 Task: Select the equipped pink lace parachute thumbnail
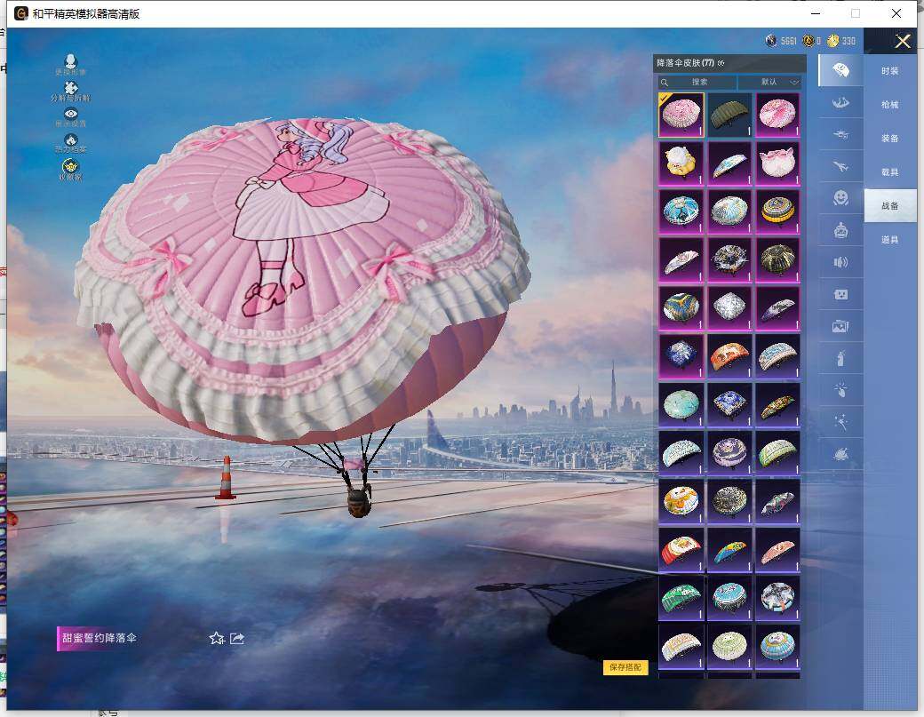point(681,115)
